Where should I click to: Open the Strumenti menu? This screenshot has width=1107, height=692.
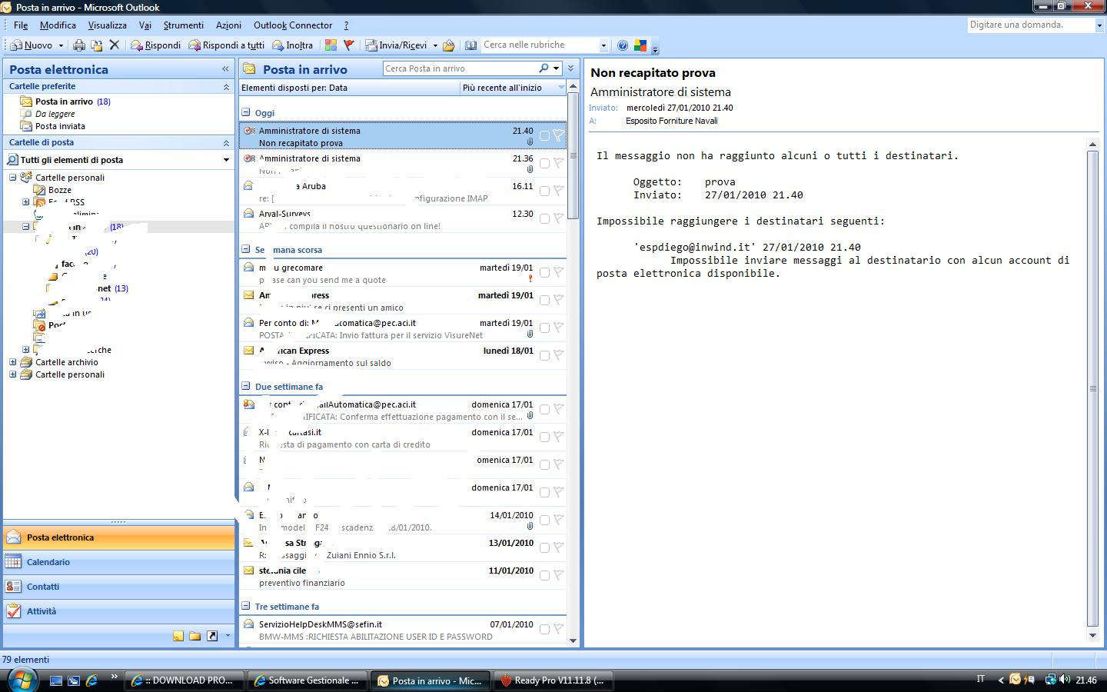click(x=184, y=25)
